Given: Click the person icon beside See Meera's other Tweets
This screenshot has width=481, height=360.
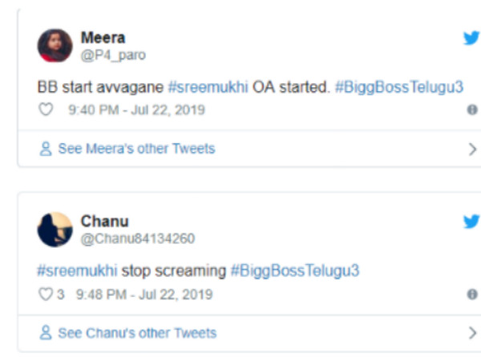Looking at the screenshot, I should coord(46,149).
